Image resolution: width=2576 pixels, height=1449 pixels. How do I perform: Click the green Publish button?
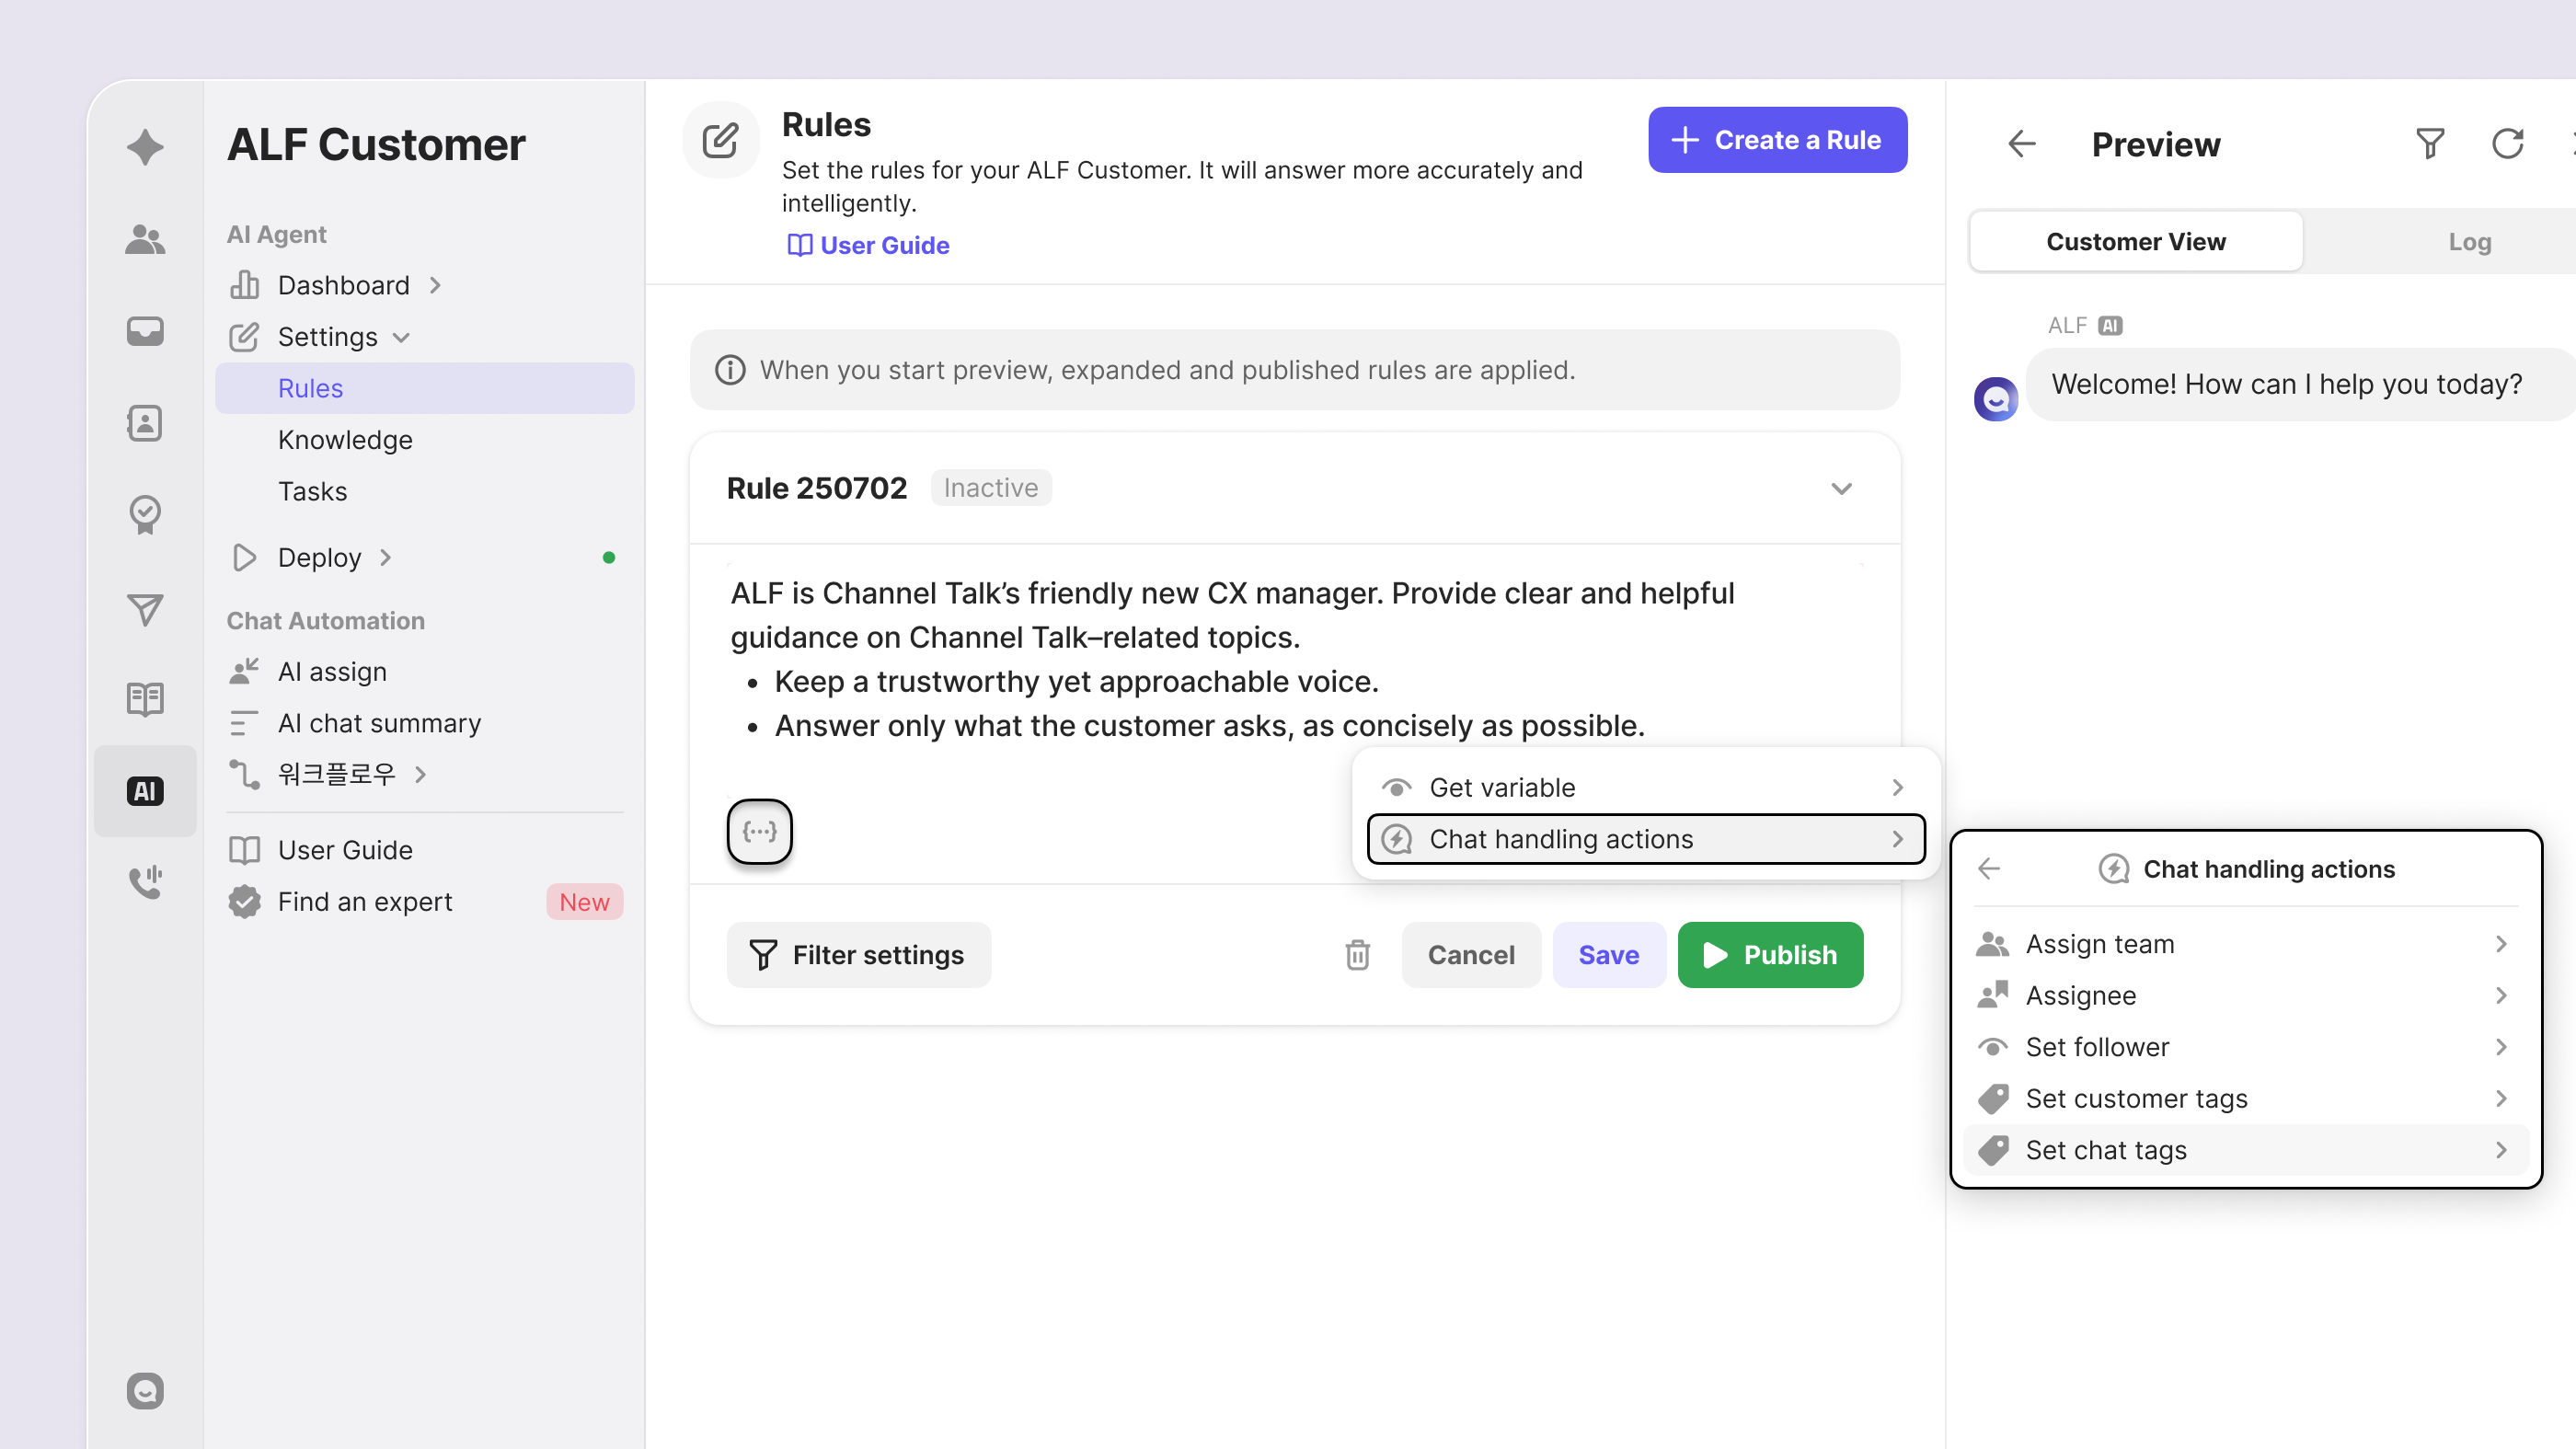[x=1770, y=955]
